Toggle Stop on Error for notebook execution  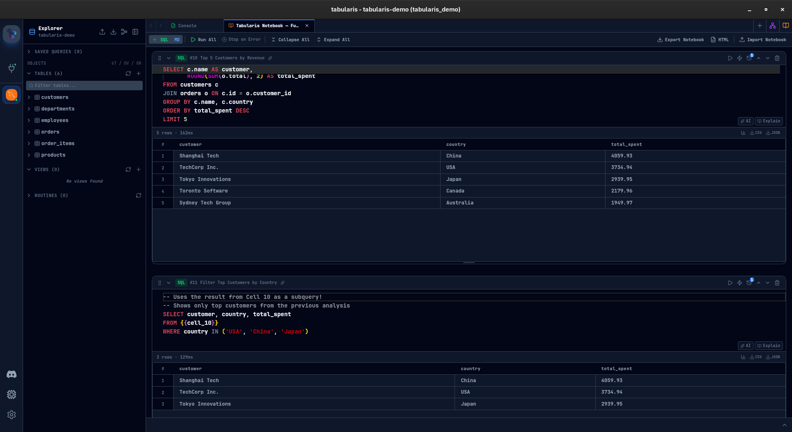tap(241, 40)
